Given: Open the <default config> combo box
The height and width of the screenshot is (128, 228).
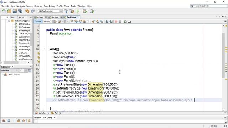Looking at the screenshot, I should 50,11.
